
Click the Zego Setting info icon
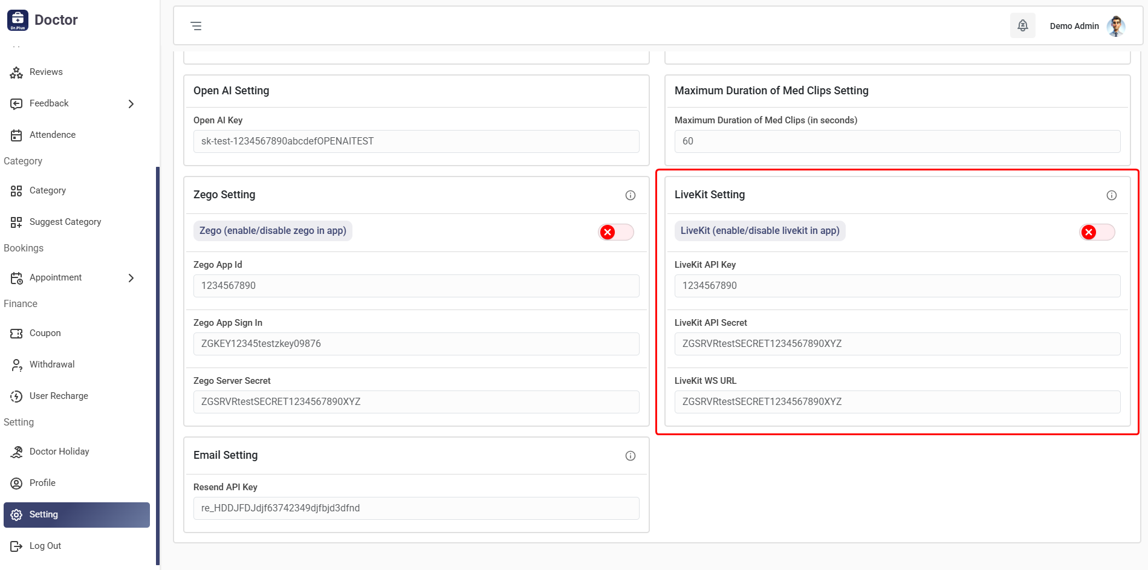pos(630,195)
